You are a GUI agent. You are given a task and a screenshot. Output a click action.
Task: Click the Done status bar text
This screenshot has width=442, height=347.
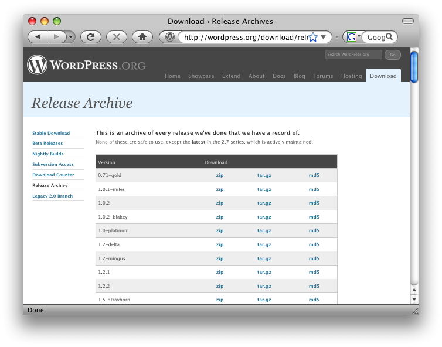(36, 310)
